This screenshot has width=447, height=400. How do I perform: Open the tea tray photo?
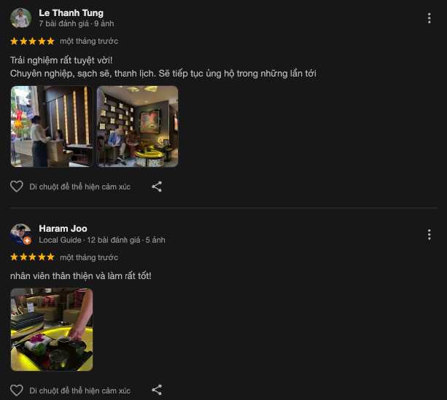coord(52,329)
